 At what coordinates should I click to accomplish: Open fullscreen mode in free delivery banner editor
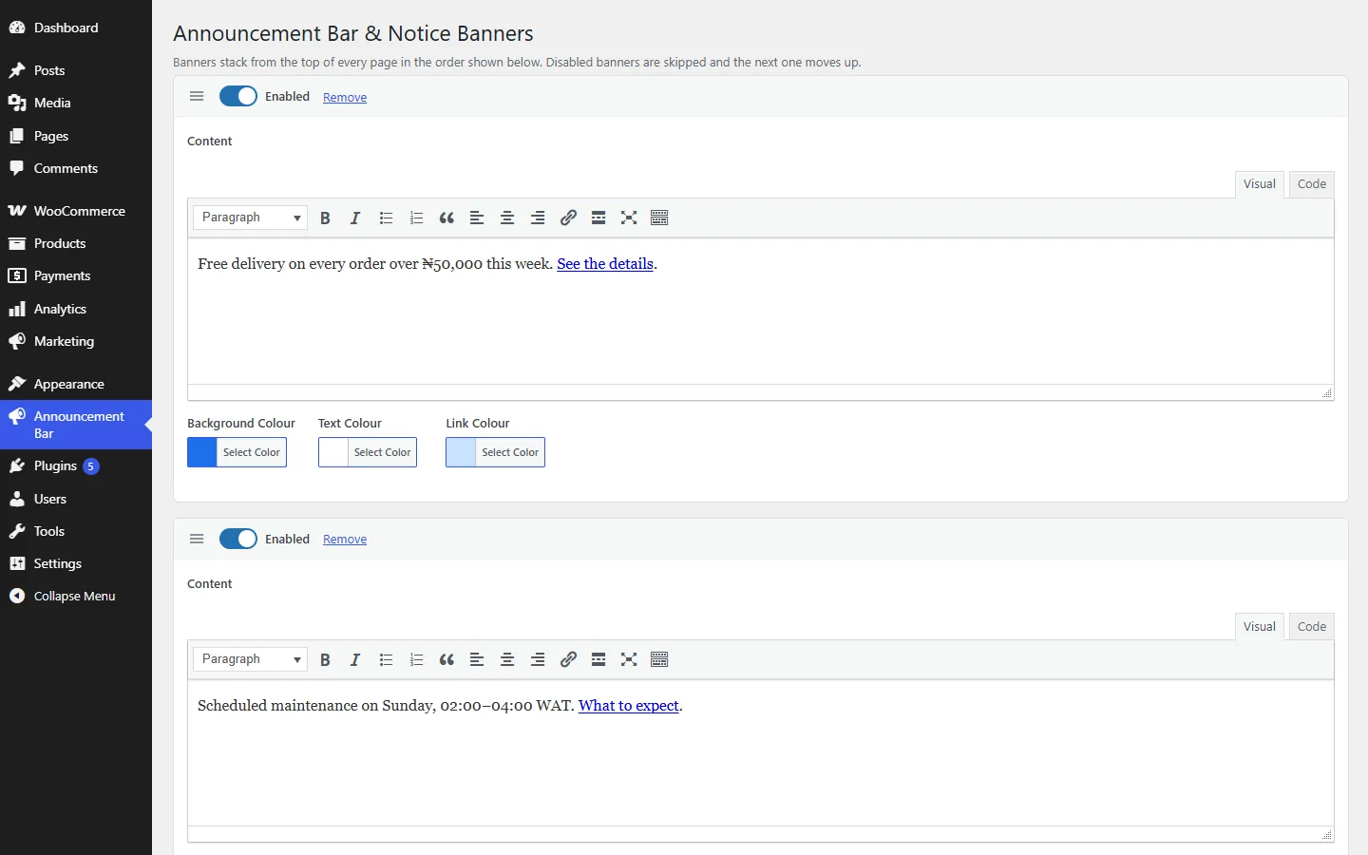point(629,218)
